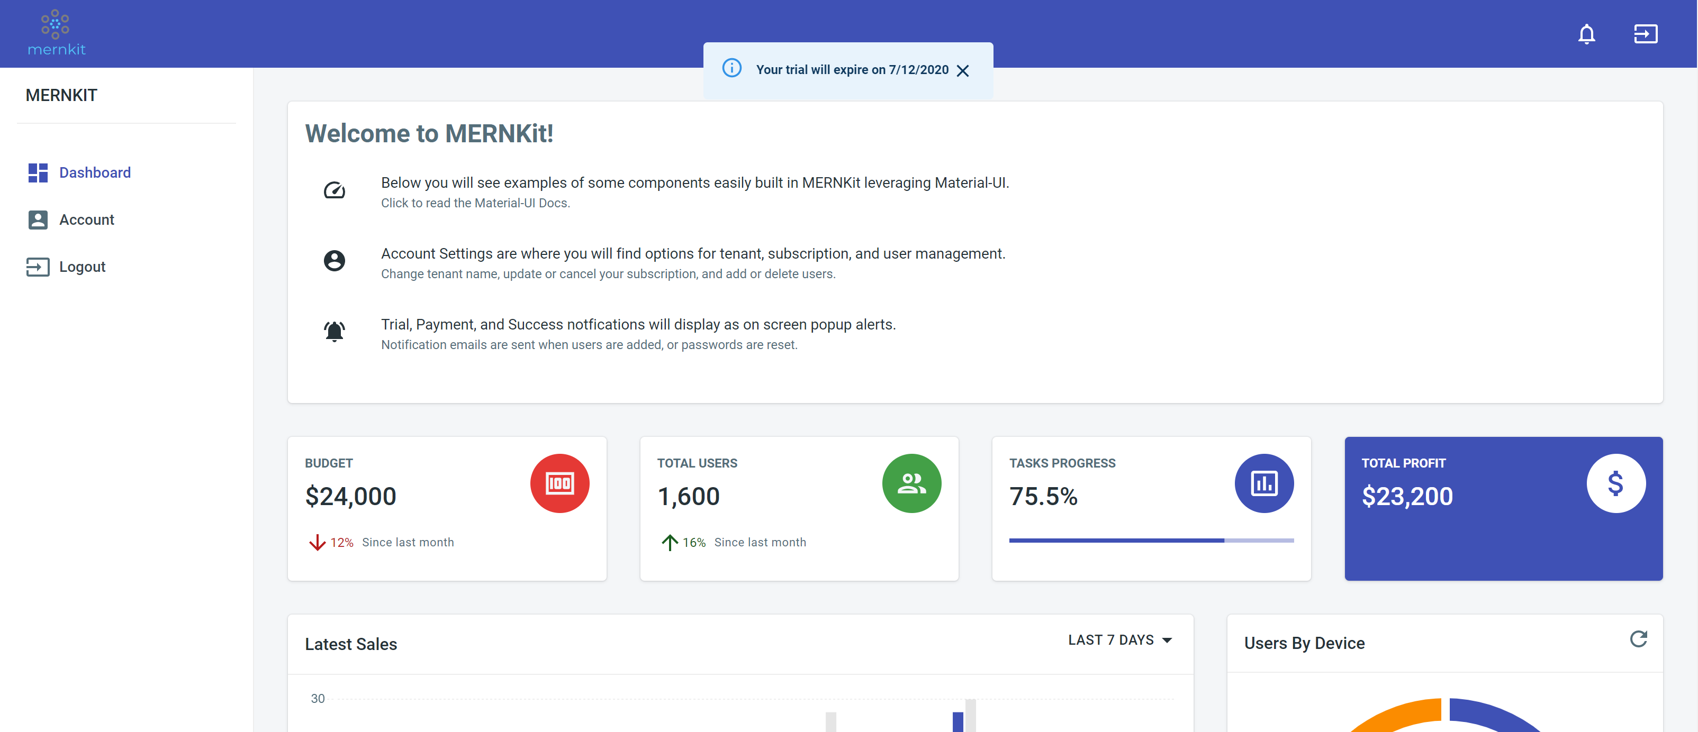Click the logout icon in top bar
This screenshot has height=732, width=1698.
pos(1645,34)
